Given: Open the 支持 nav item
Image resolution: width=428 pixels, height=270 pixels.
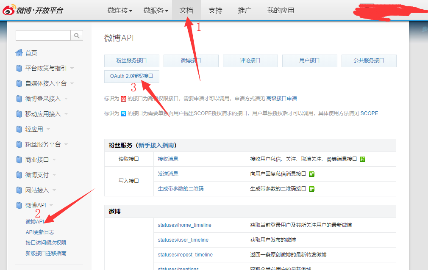Looking at the screenshot, I should [215, 10].
